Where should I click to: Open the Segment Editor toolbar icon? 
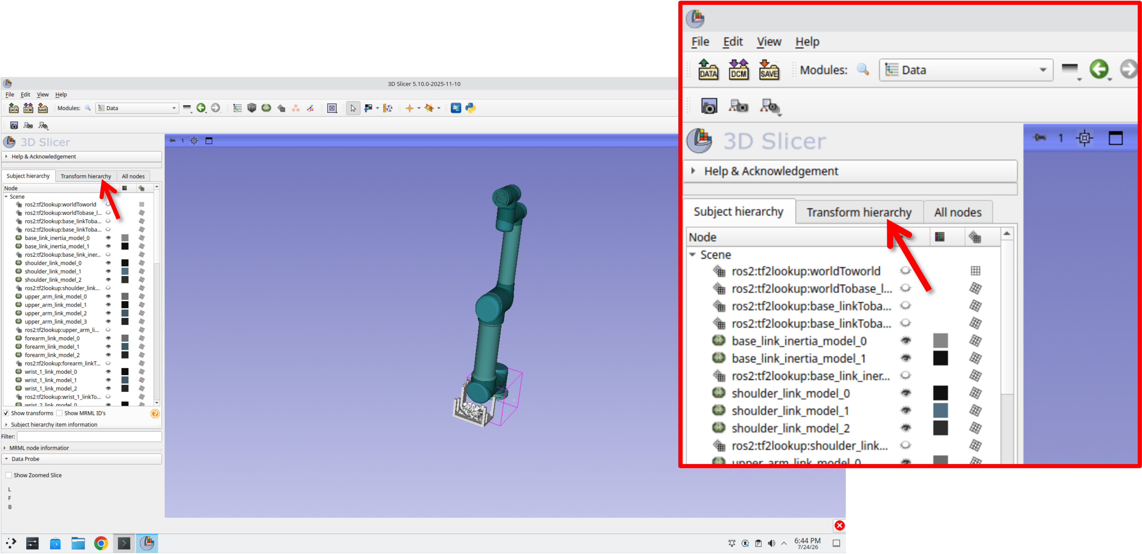click(x=310, y=108)
